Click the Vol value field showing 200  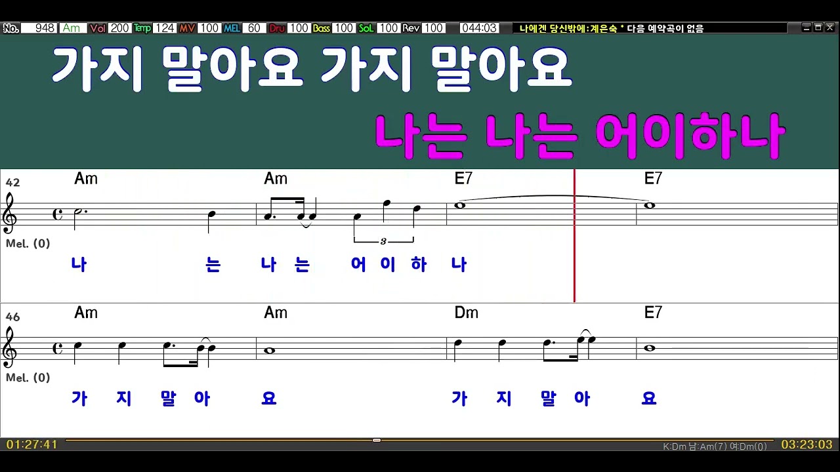click(x=120, y=28)
